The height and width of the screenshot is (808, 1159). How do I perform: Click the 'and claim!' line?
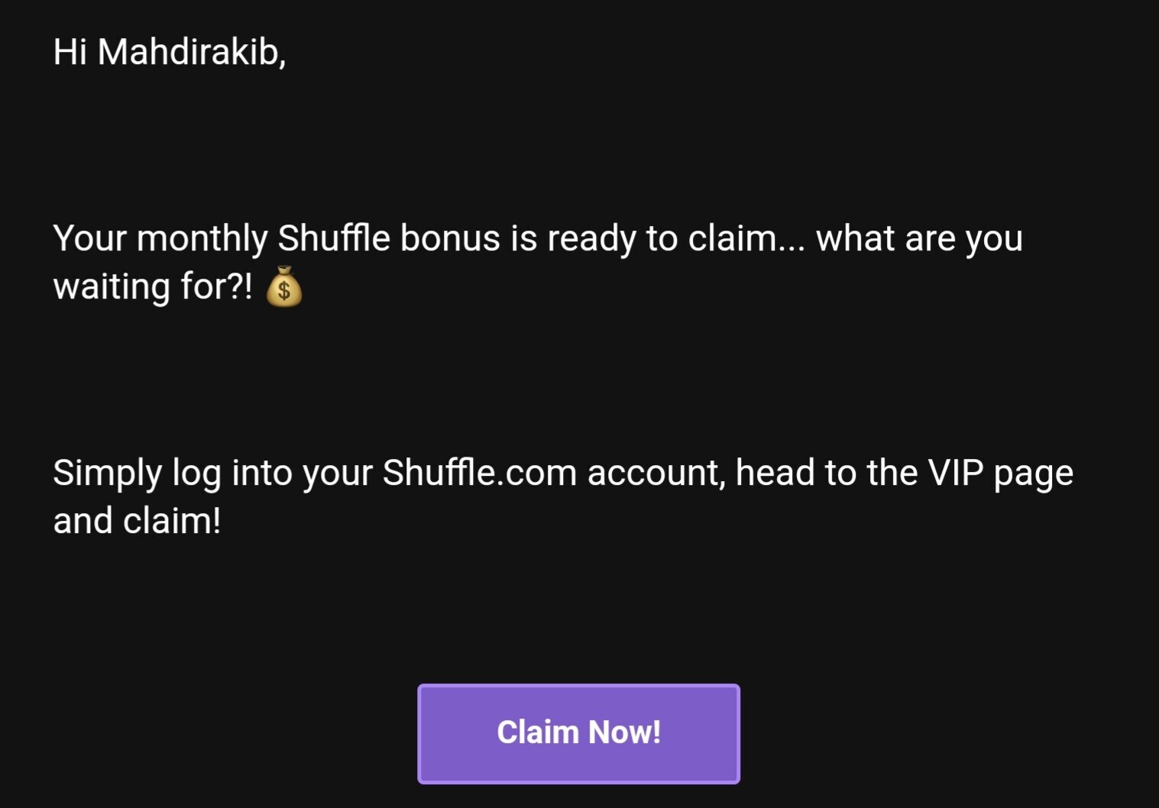point(137,521)
